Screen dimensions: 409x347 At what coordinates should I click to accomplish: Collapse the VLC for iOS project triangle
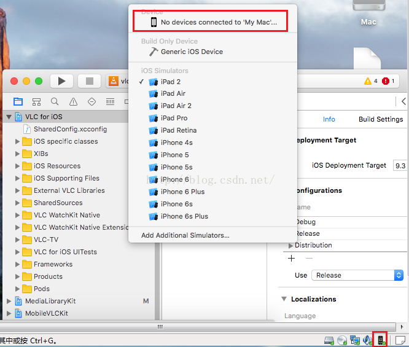pyautogui.click(x=9, y=117)
